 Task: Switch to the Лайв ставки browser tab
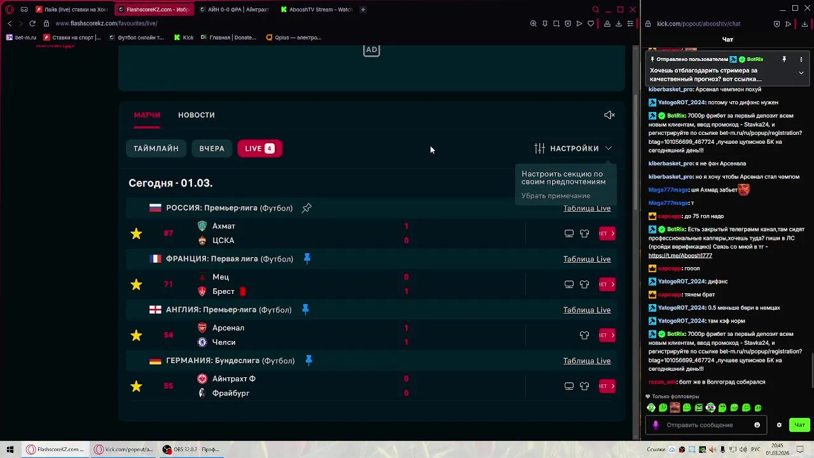click(72, 10)
